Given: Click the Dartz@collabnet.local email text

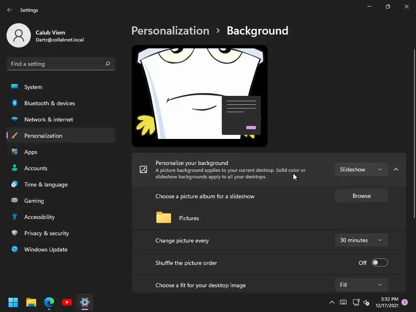Looking at the screenshot, I should (60, 40).
